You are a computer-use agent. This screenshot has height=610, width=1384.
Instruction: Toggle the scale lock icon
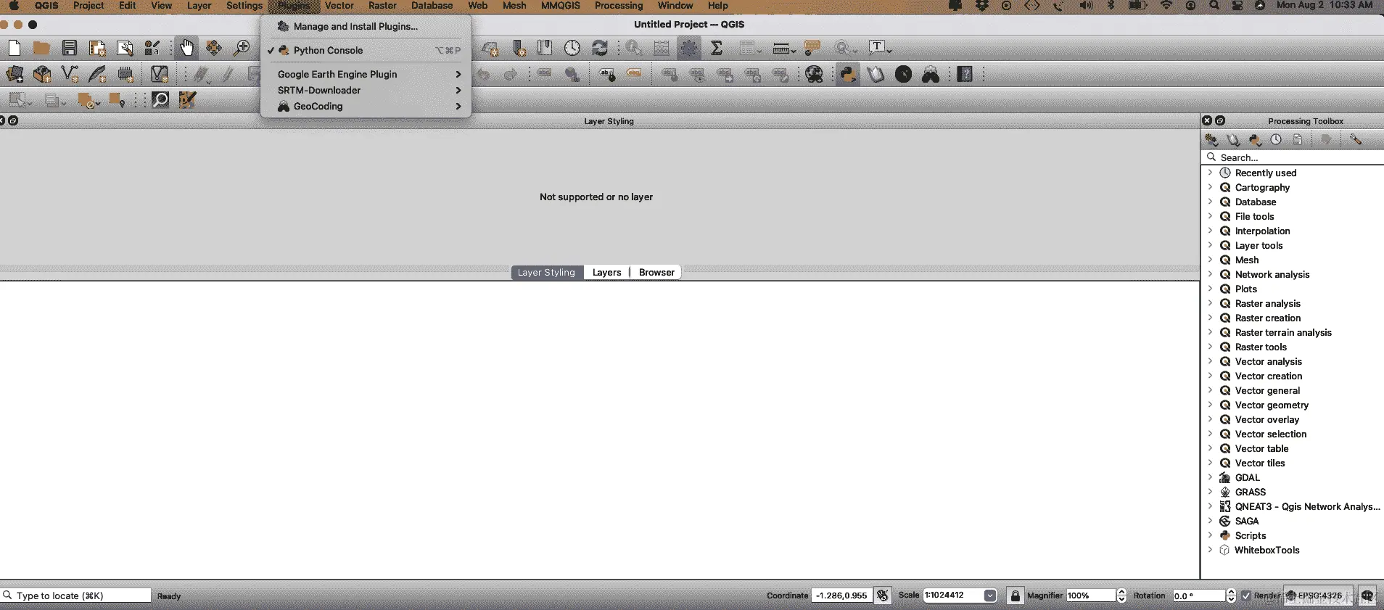pyautogui.click(x=1016, y=595)
